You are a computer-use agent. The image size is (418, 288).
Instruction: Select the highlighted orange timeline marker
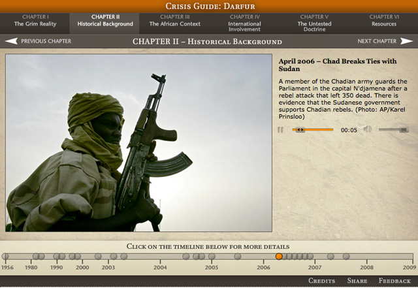(279, 257)
